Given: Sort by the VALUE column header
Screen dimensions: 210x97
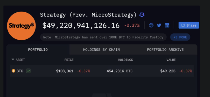Looking at the screenshot, I should tap(171, 60).
